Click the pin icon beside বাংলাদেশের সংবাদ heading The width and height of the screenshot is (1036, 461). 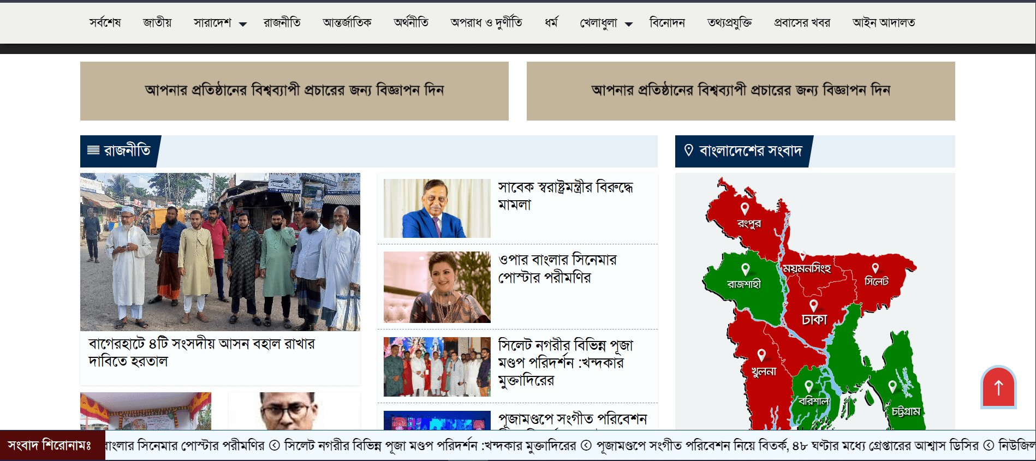coord(689,150)
